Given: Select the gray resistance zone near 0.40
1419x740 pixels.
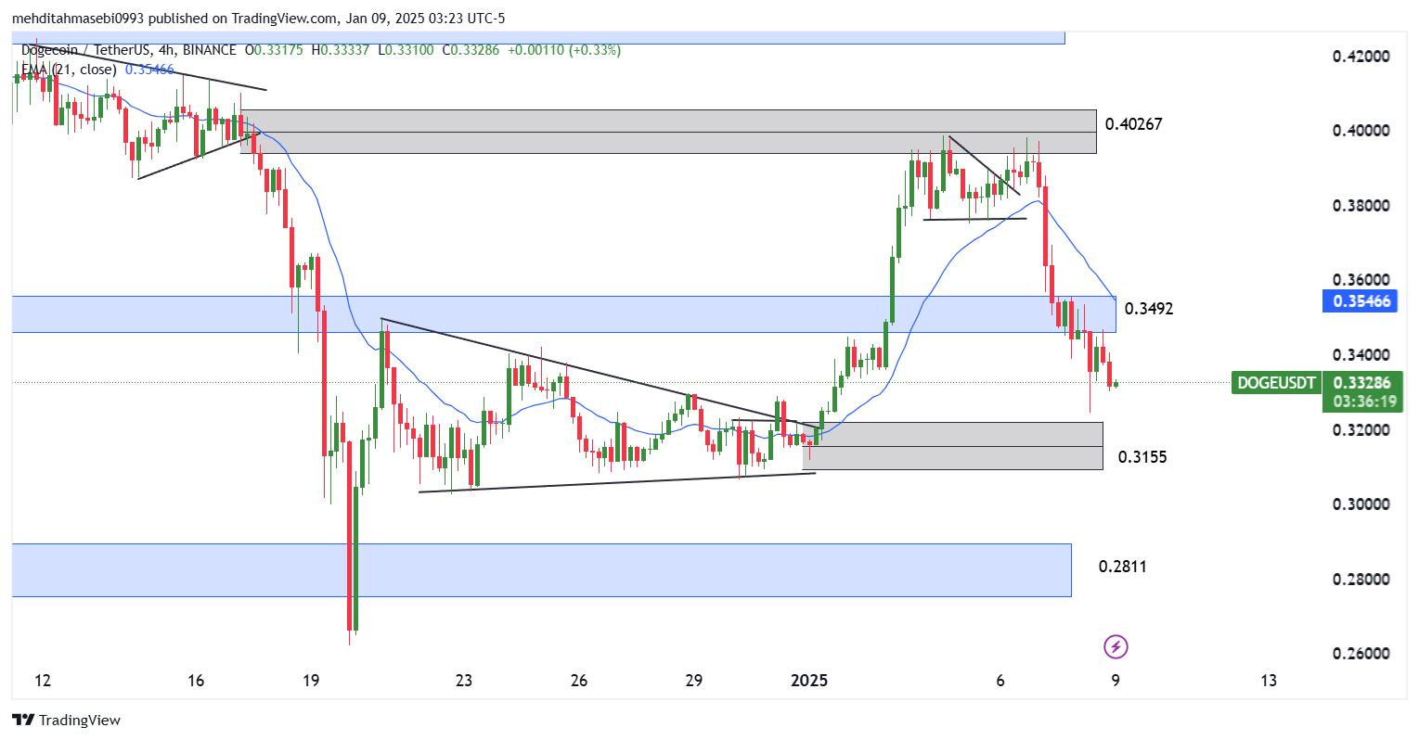Looking at the screenshot, I should tap(668, 132).
